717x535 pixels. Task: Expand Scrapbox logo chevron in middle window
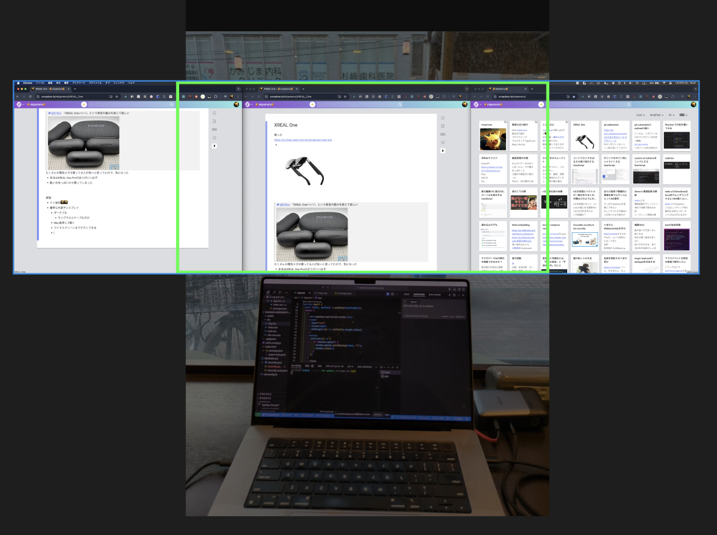(252, 104)
